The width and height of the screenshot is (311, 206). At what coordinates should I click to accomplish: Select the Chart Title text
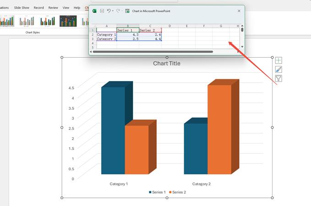coord(167,64)
